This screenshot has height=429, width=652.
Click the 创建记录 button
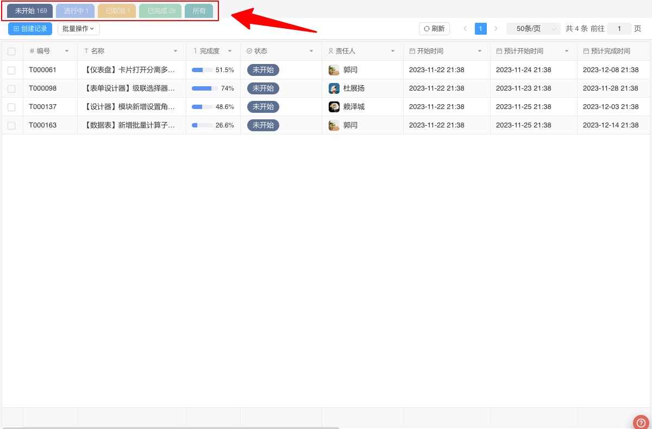[30, 29]
